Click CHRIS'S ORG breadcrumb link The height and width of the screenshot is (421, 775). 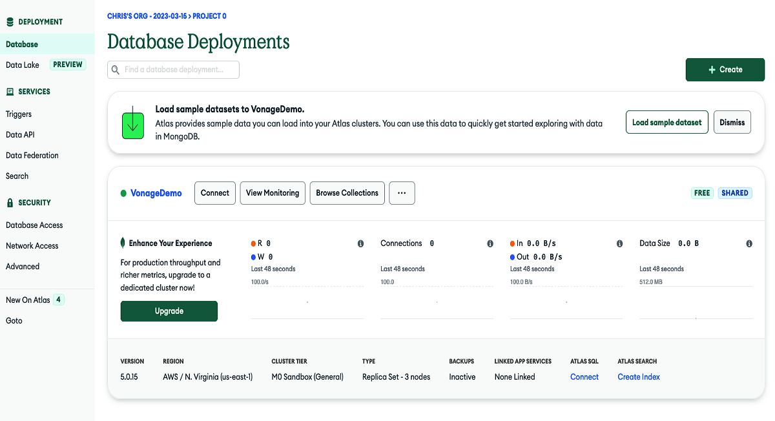click(x=147, y=16)
